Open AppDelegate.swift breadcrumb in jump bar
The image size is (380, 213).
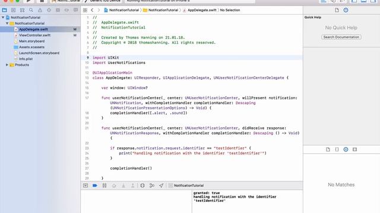(199, 10)
